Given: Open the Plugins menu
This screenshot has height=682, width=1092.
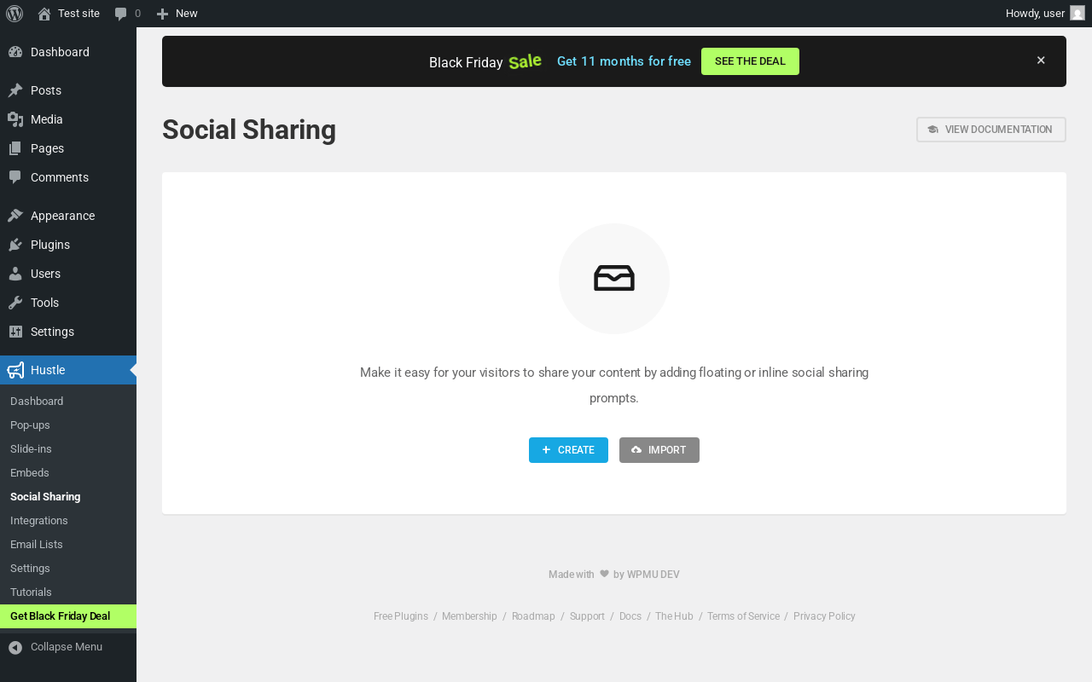Looking at the screenshot, I should [68, 245].
